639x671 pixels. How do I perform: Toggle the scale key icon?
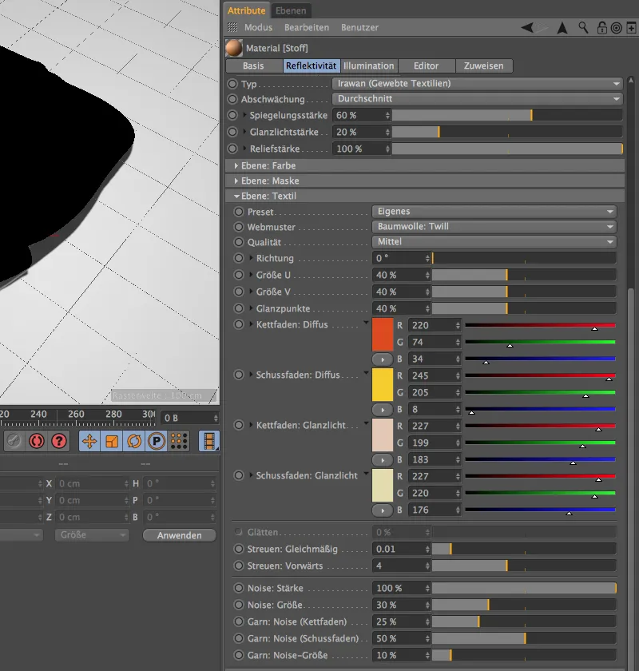(x=112, y=441)
